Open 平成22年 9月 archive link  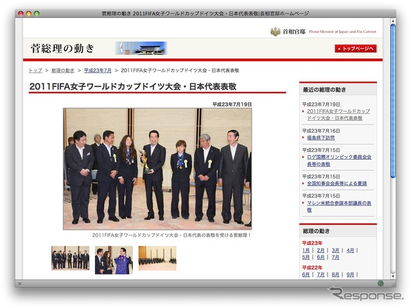click(350, 275)
